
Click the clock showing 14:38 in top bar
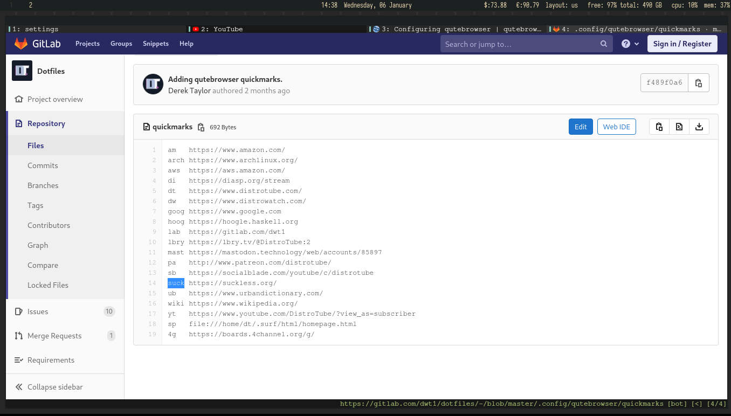point(329,5)
